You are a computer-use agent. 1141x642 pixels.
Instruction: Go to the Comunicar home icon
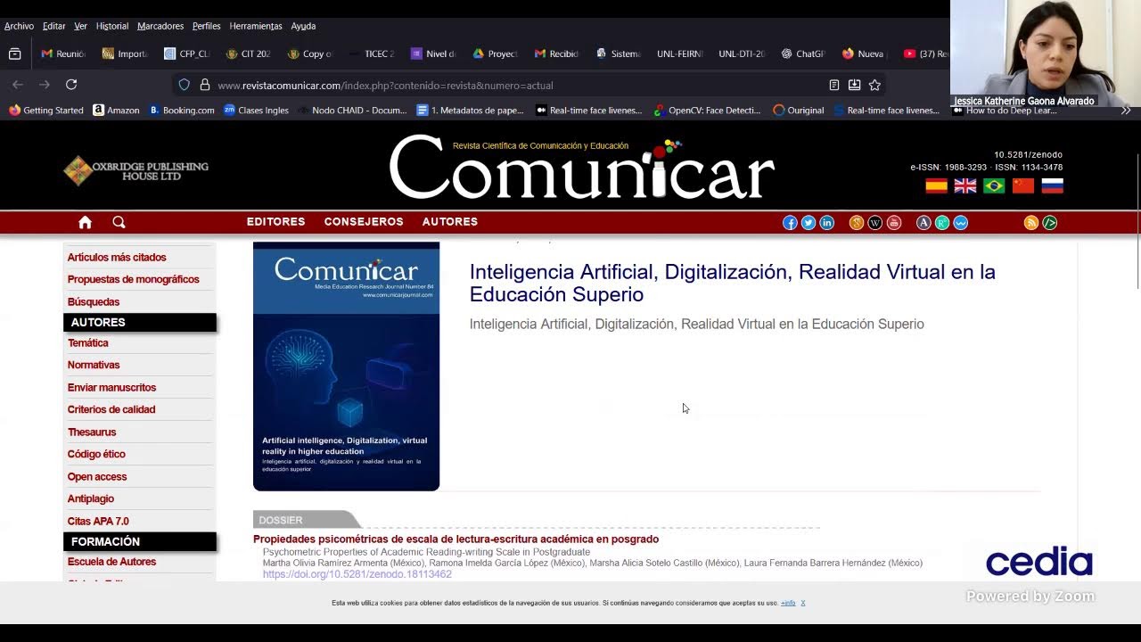[x=85, y=222]
